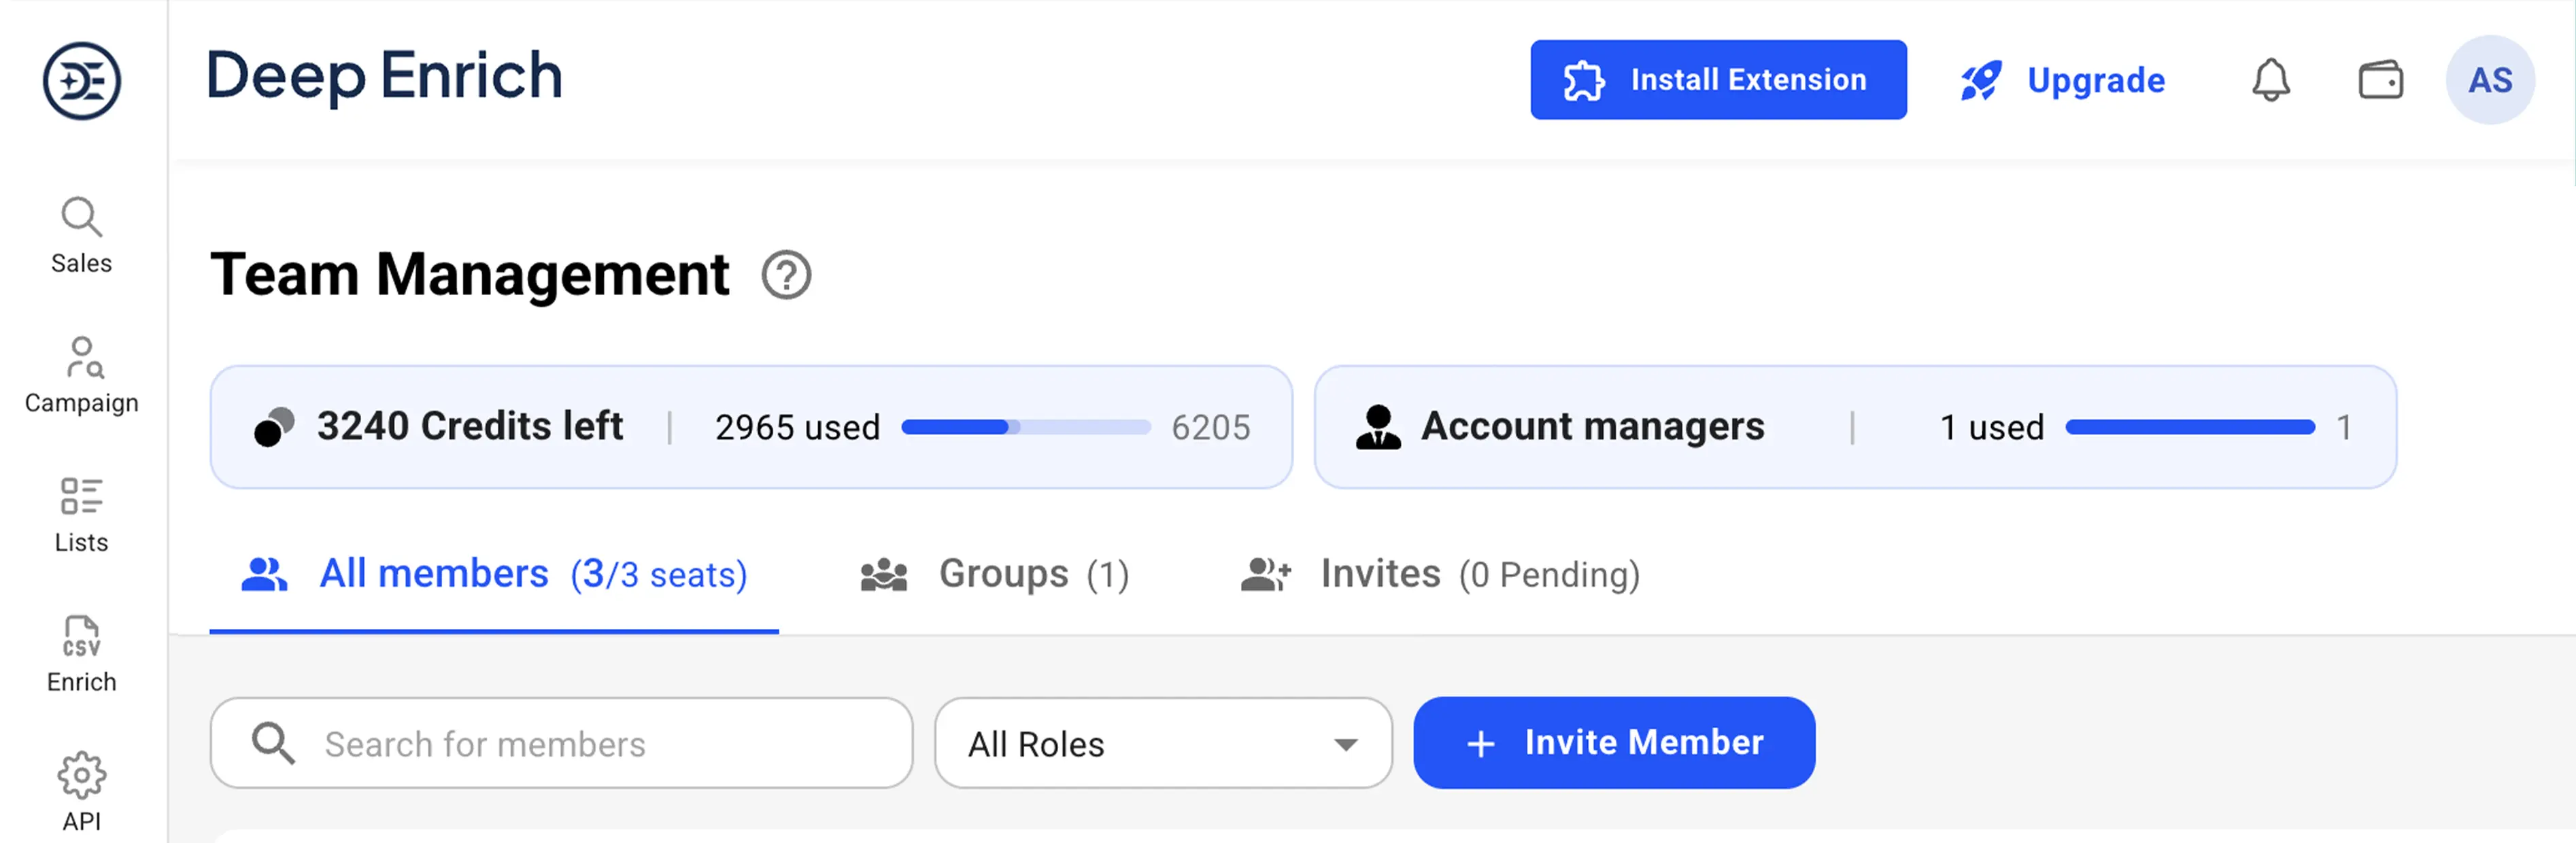The image size is (2576, 843).
Task: Open the All Roles dropdown
Action: pos(1163,743)
